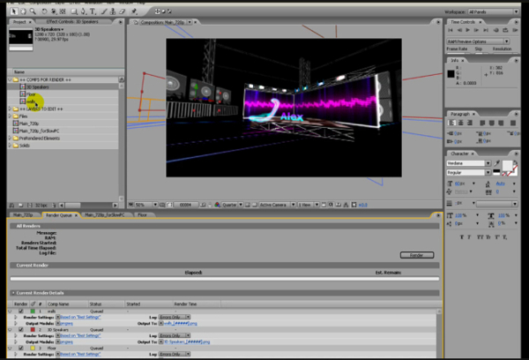The height and width of the screenshot is (360, 529).
Task: Select the Render Queue tab
Action: (59, 215)
